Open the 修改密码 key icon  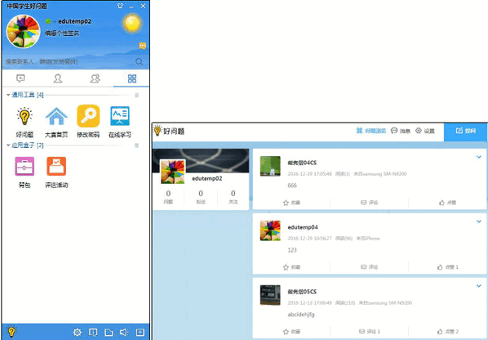pyautogui.click(x=88, y=116)
